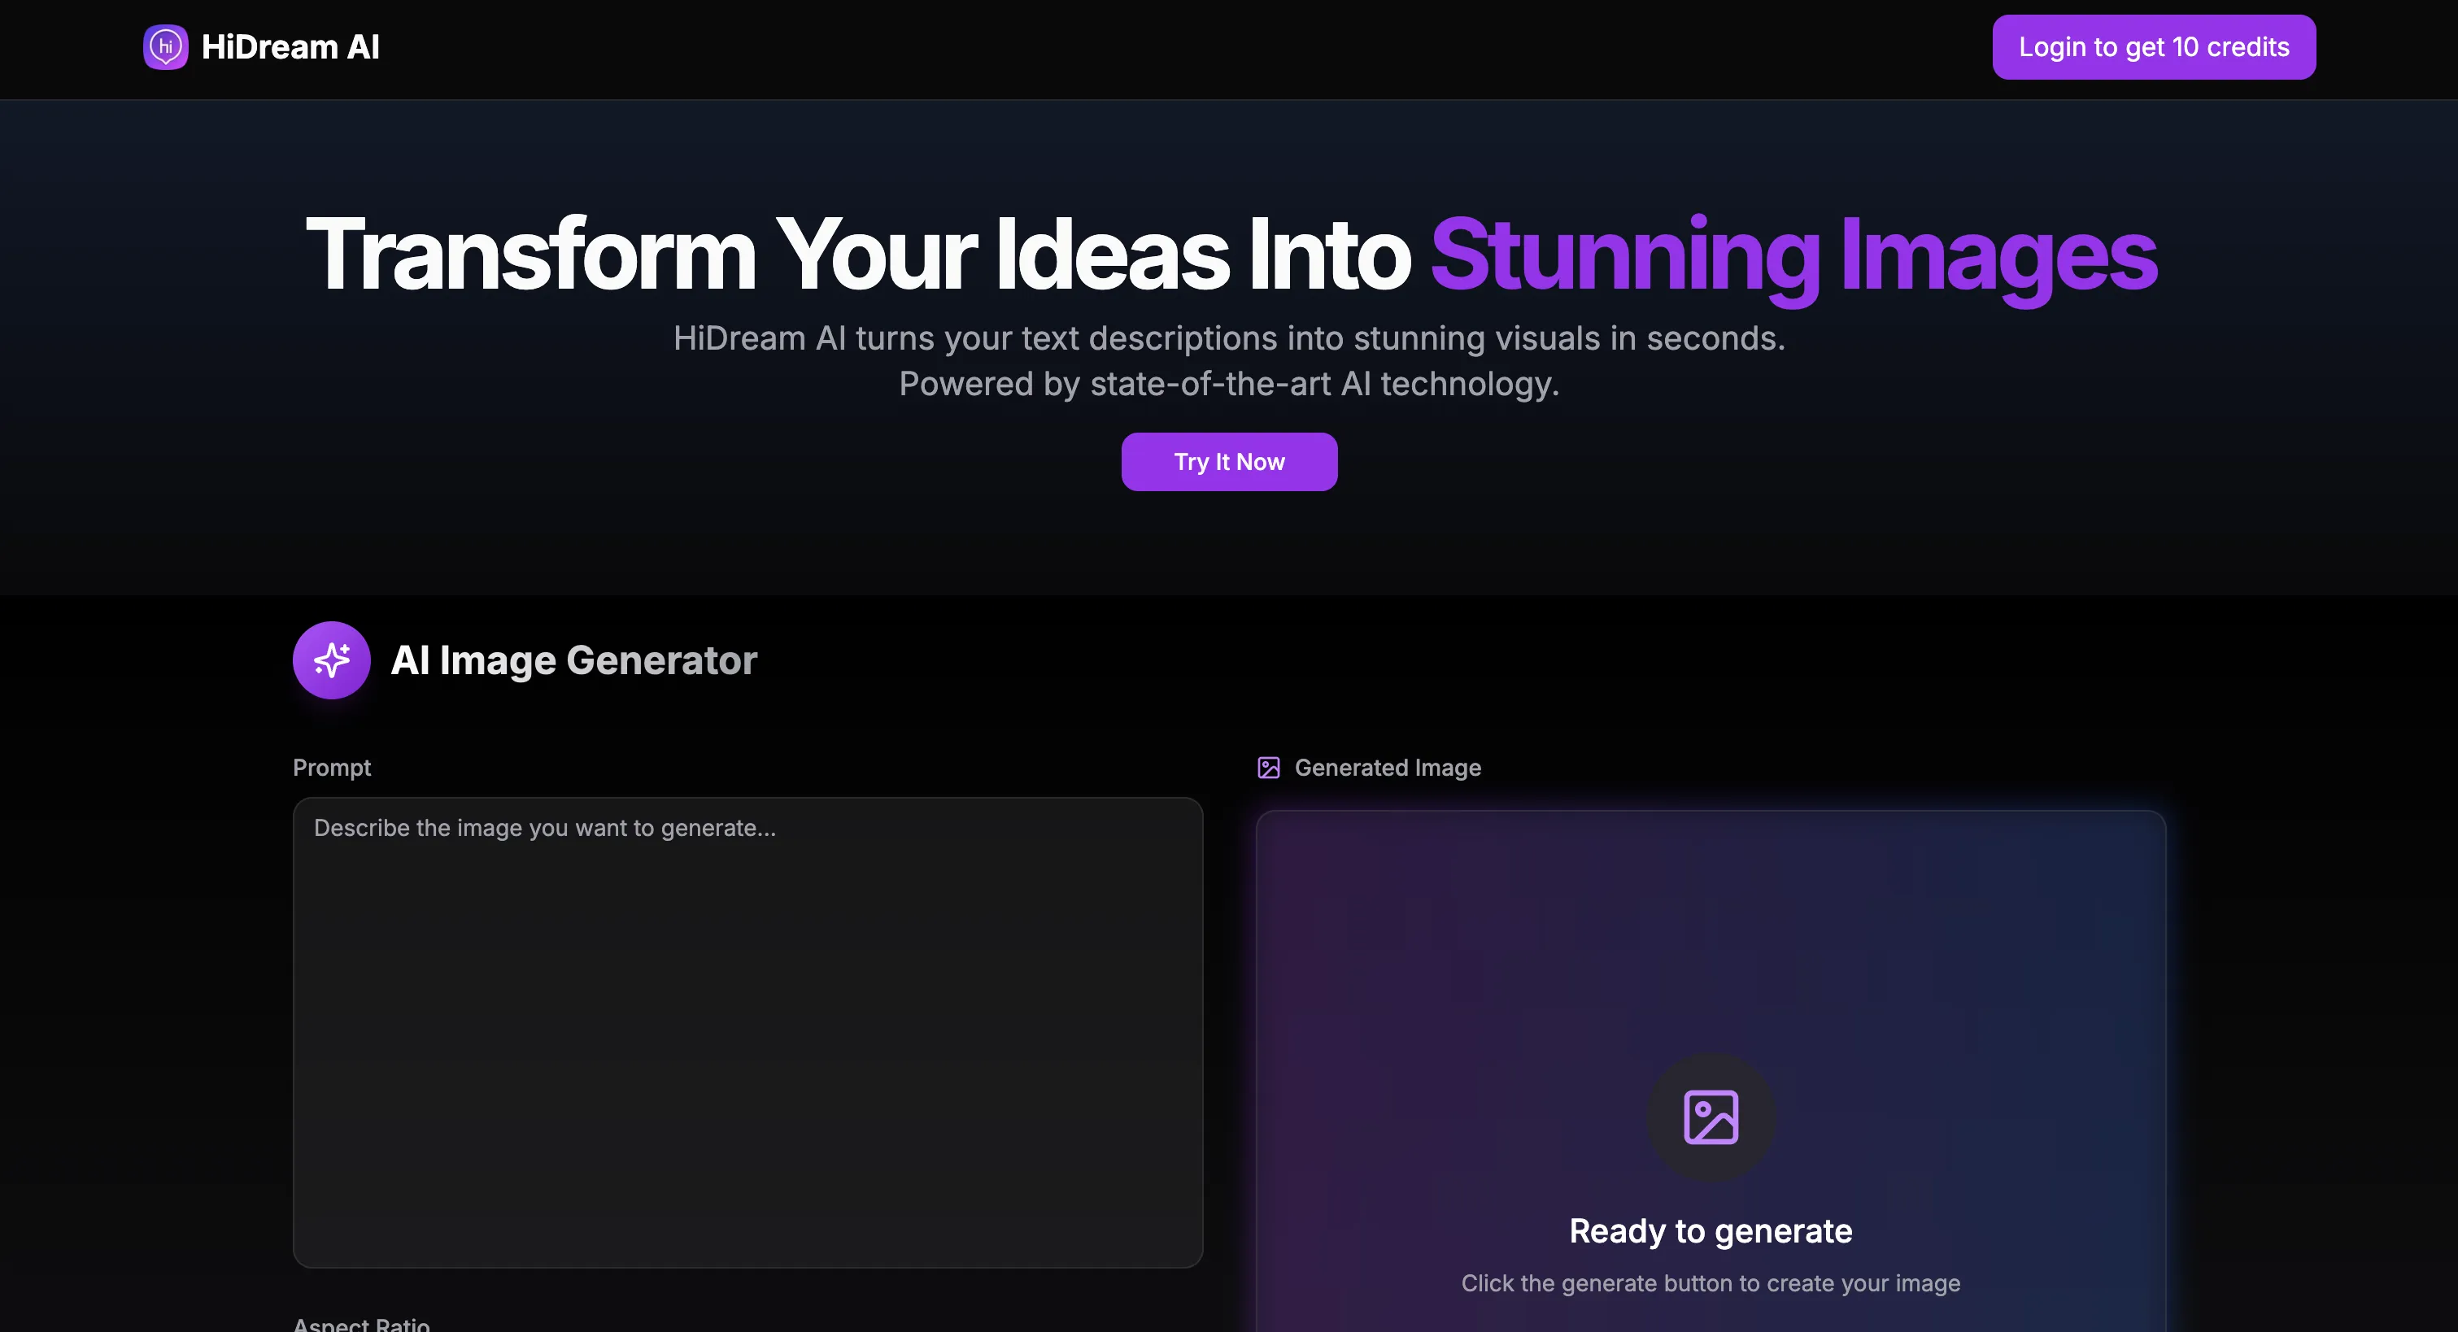The width and height of the screenshot is (2458, 1332).
Task: Click the HiDream AI brand name
Action: click(290, 46)
